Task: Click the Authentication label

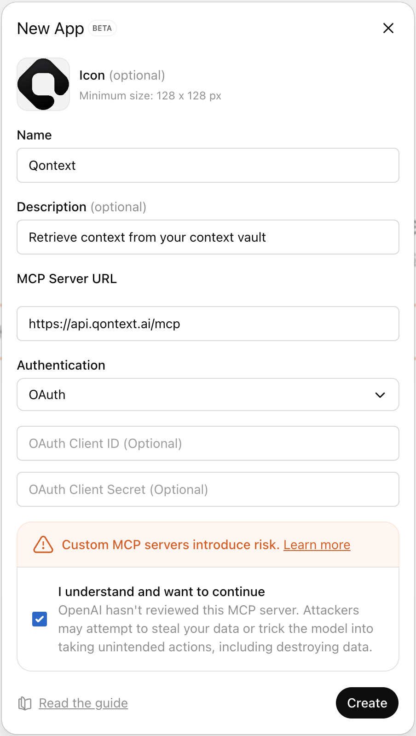Action: (x=61, y=365)
